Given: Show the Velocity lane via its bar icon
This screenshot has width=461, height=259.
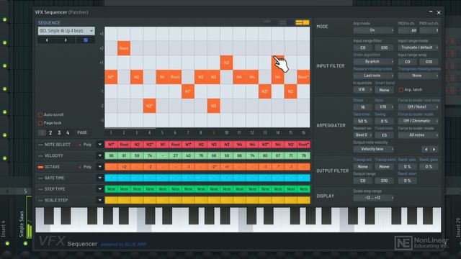Looking at the screenshot, I should tap(40, 156).
